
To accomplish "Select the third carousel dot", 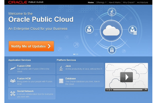I will [x=77, y=54].
